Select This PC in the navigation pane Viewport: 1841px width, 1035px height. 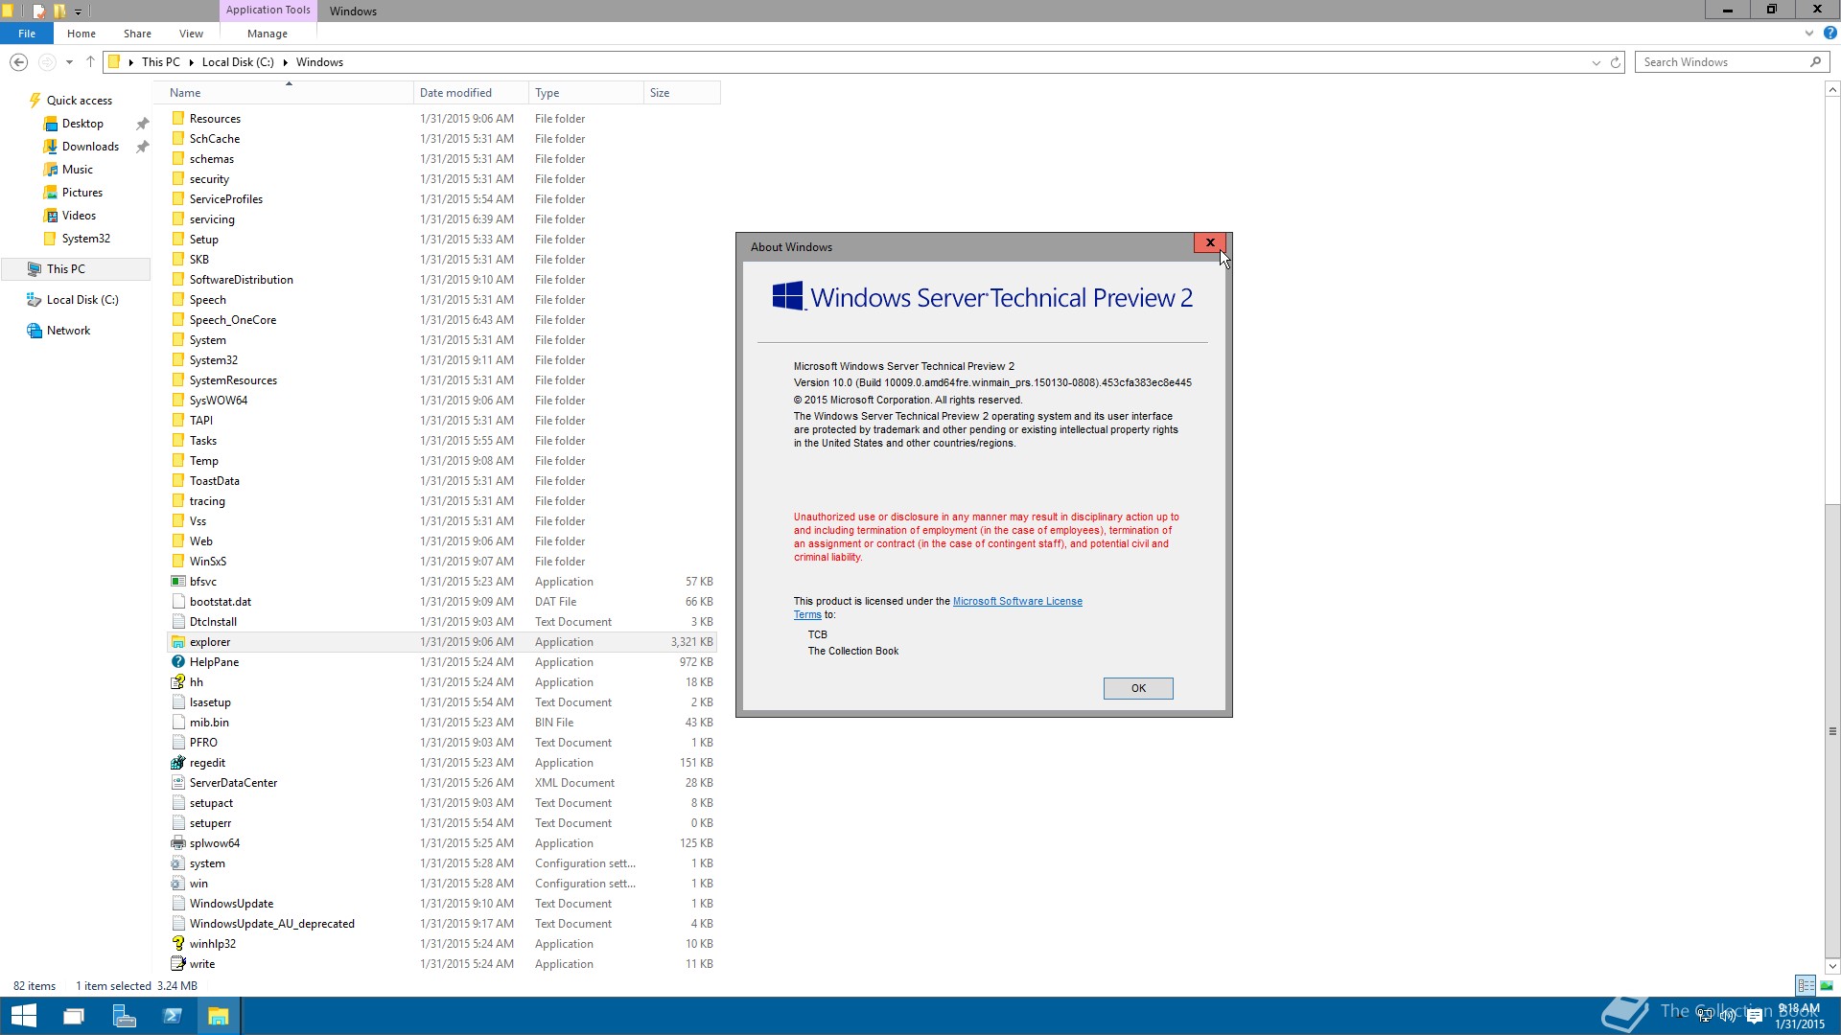click(77, 269)
